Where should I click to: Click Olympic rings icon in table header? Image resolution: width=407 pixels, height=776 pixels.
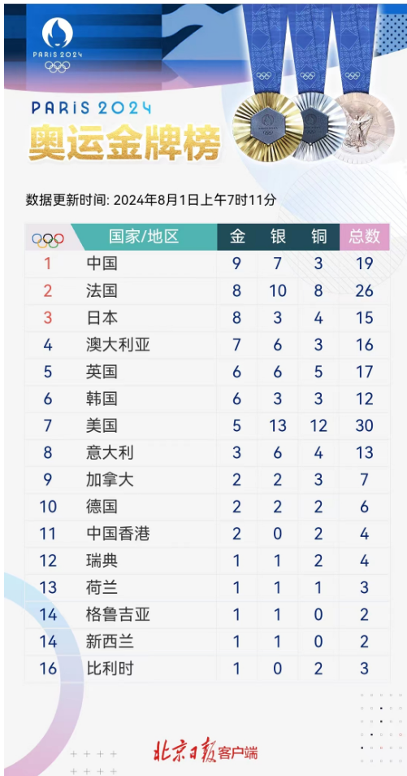click(48, 240)
